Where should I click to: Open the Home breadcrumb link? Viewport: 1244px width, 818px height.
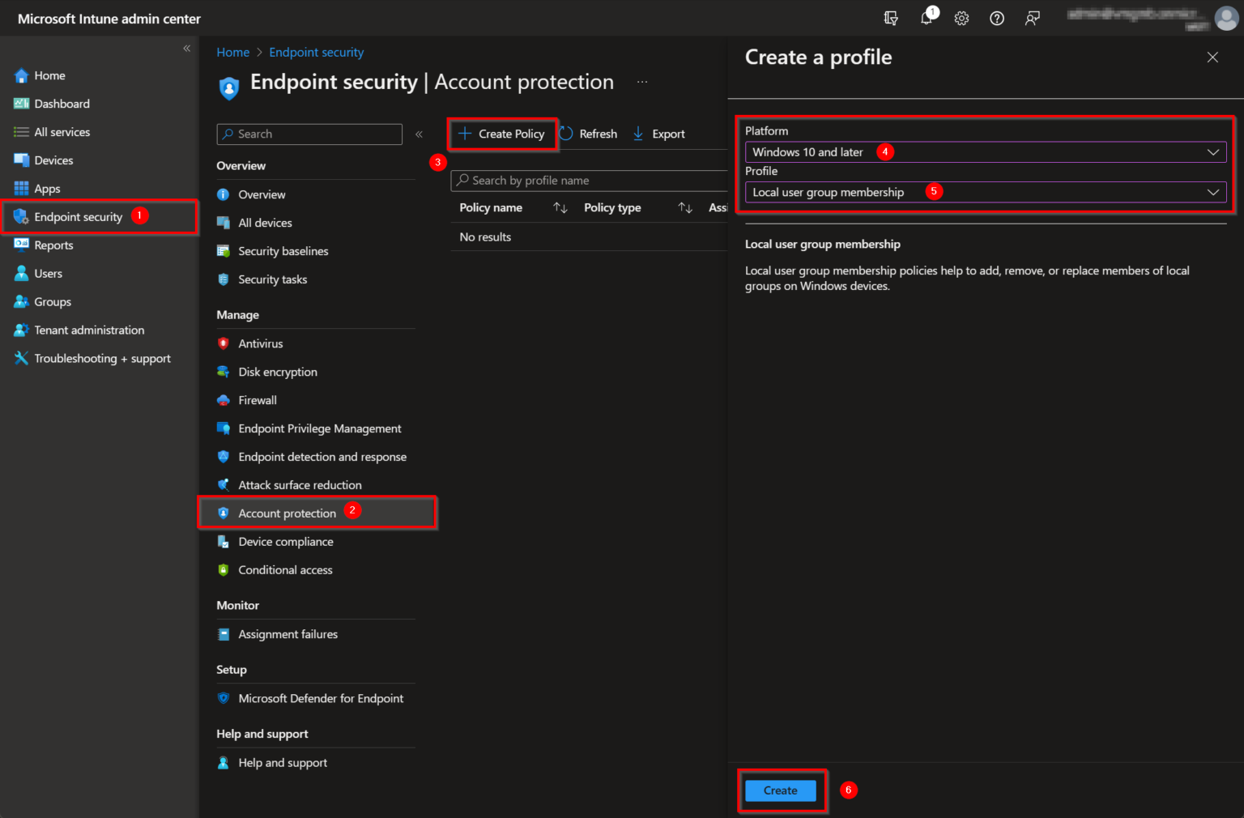(x=233, y=52)
